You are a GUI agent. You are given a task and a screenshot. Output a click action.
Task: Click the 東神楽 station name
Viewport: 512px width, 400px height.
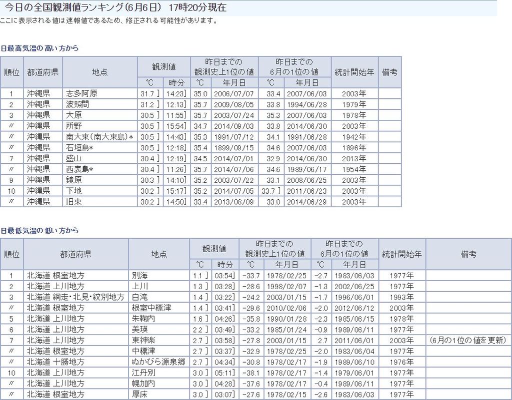[143, 340]
